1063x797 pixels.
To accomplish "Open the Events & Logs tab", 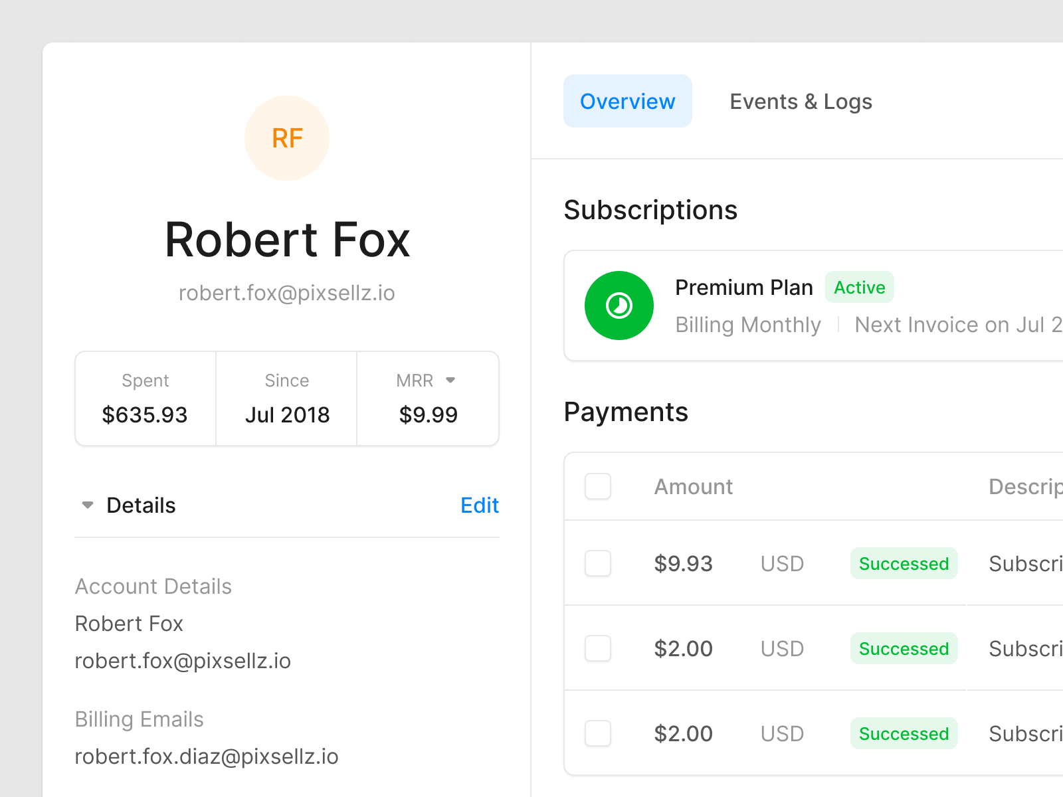I will pyautogui.click(x=801, y=101).
